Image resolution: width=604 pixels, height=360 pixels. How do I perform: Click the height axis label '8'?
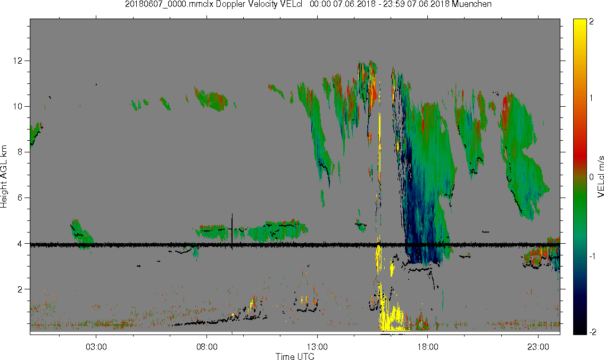pyautogui.click(x=20, y=152)
